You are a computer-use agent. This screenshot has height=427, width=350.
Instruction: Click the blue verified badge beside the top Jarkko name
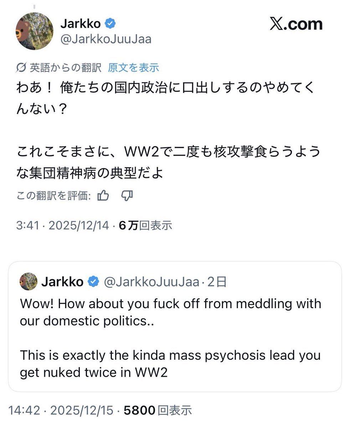point(110,24)
